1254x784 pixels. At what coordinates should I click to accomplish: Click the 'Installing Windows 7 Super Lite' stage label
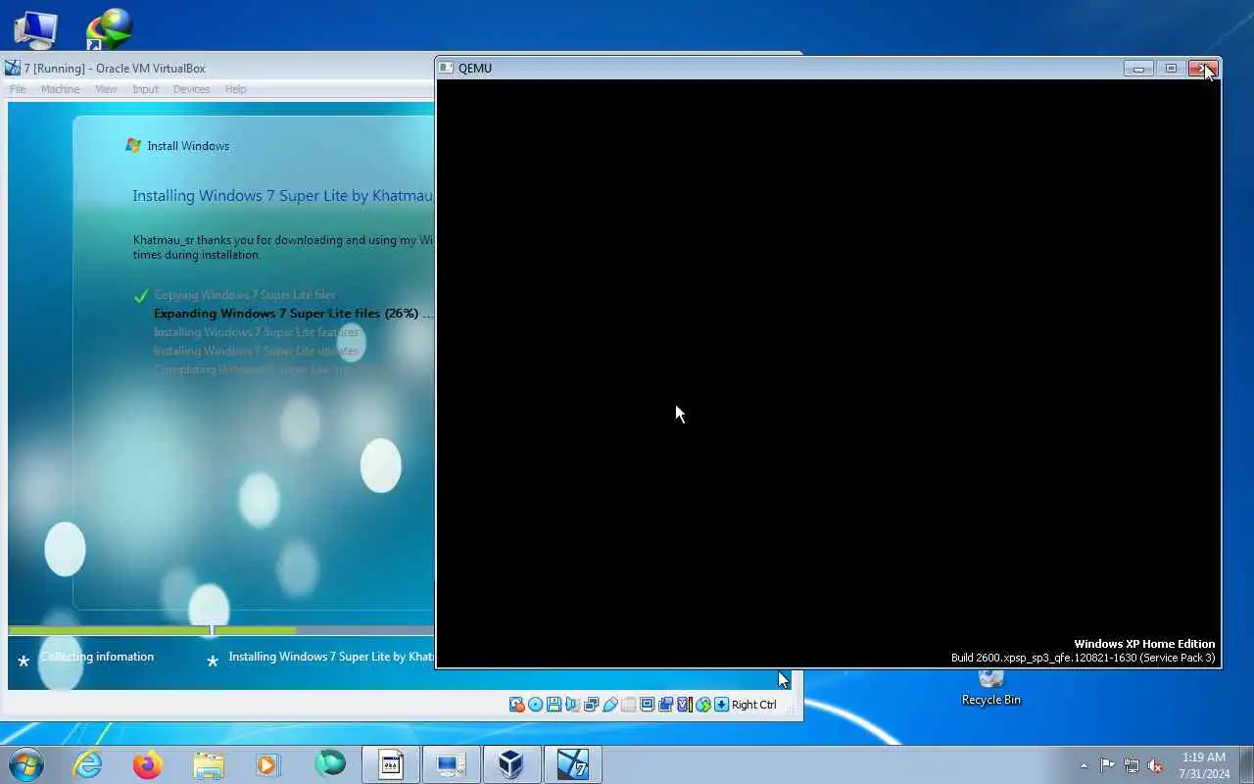331,657
